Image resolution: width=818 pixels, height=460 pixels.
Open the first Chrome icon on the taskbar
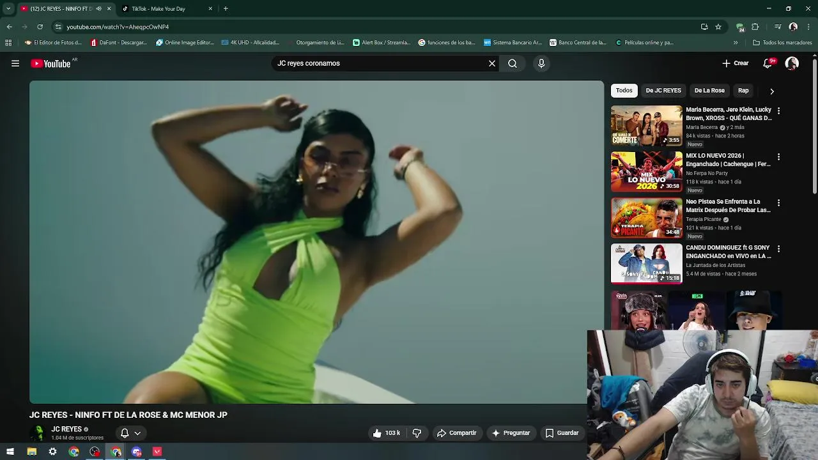(73, 452)
